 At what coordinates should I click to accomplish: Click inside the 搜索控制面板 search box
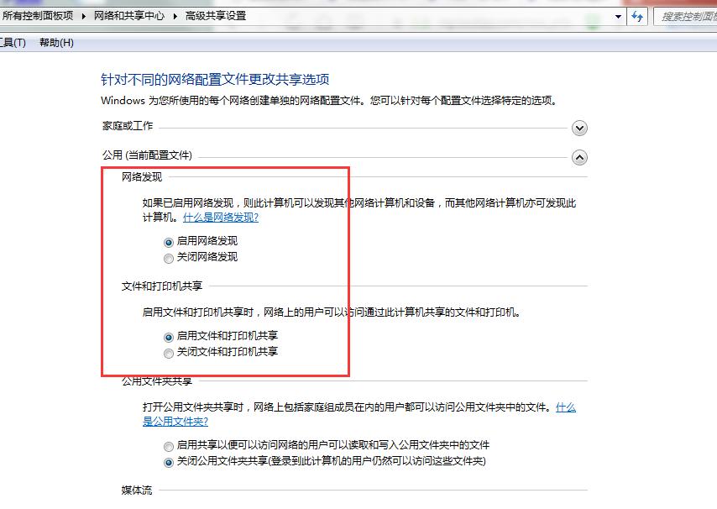(x=688, y=16)
